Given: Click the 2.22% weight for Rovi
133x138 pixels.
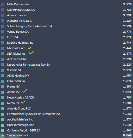Looking at the screenshot, I should pyautogui.click(x=127, y=65).
